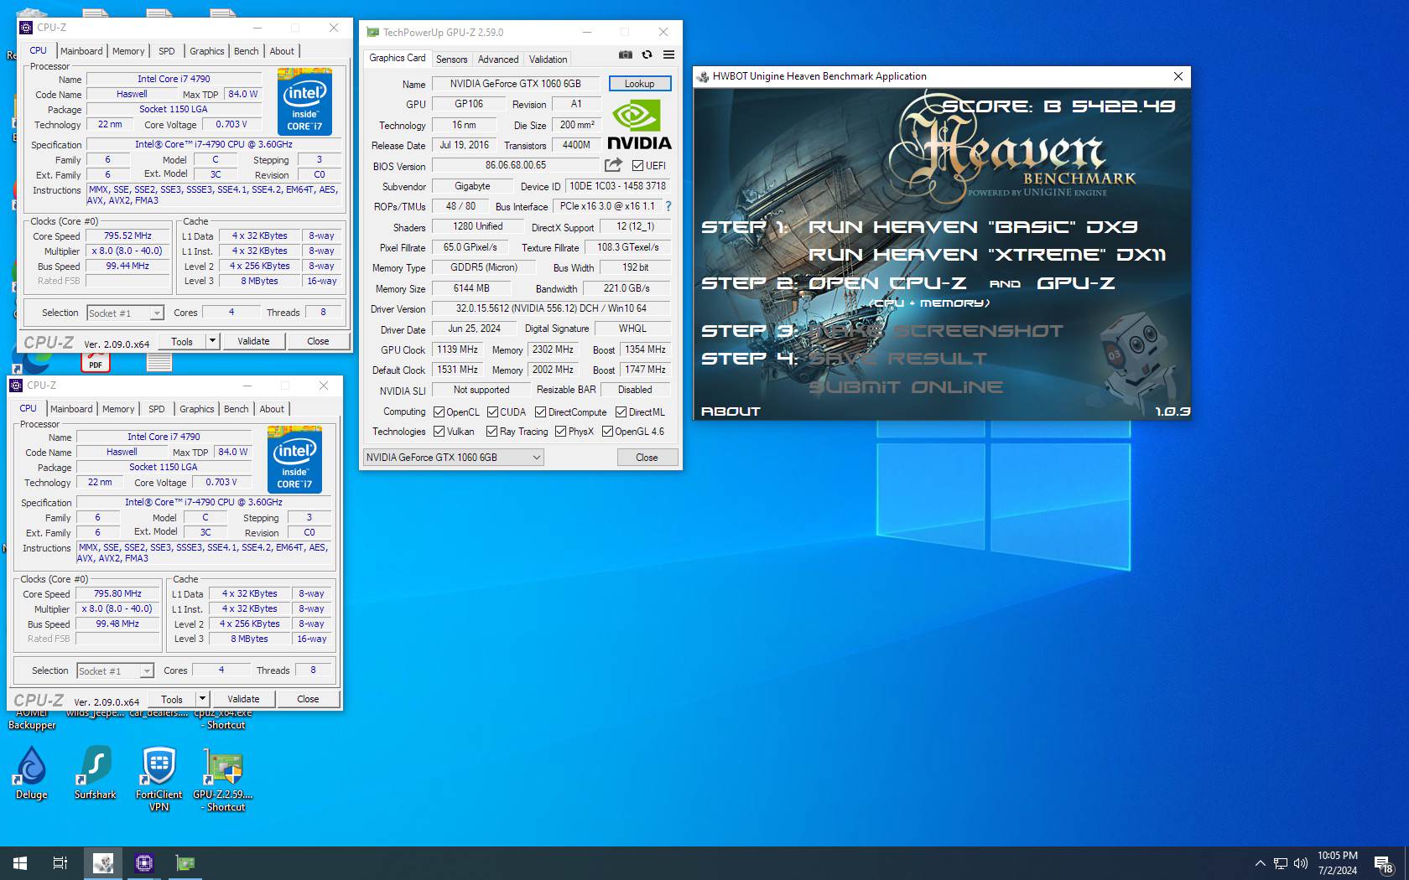Open the GPU-Z.2.59 desktop shortcut
Screen dimensions: 1409x880
223,779
